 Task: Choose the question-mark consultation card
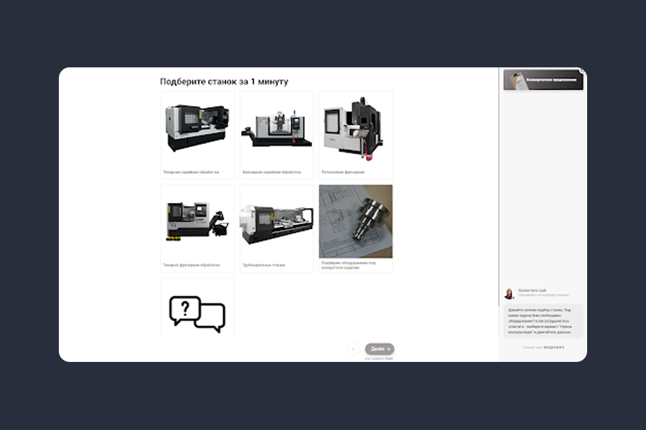coord(197,307)
